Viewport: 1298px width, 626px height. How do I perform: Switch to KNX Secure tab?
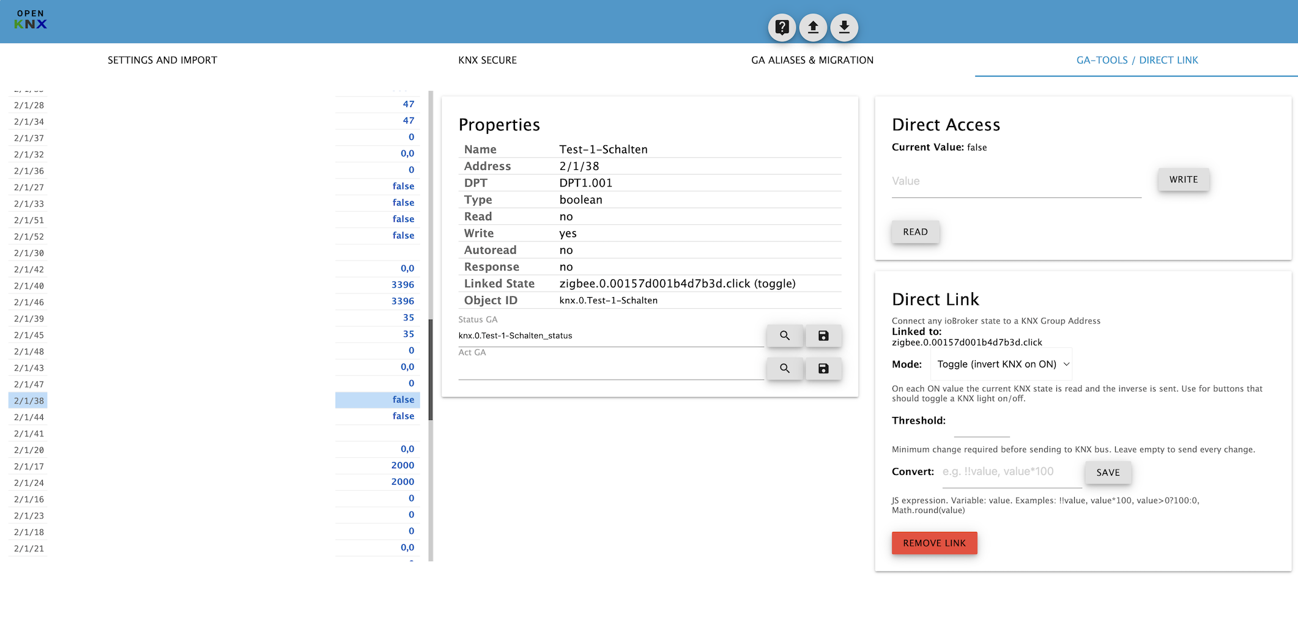coord(488,60)
